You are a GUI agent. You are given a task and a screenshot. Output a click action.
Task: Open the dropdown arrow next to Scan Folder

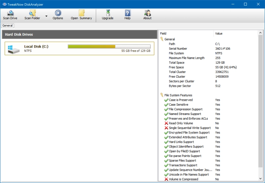(x=46, y=16)
